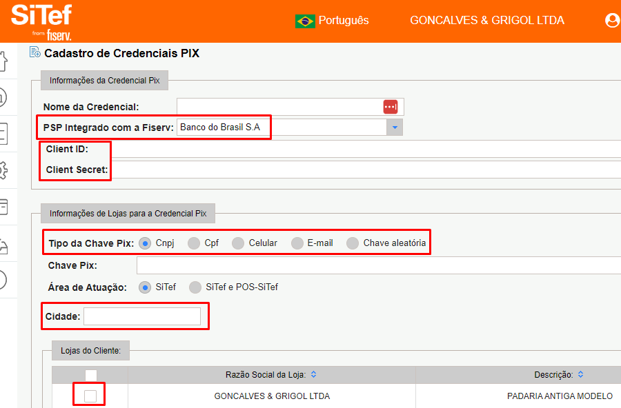621x408 pixels.
Task: Click into the Client Secret field
Action: 366,170
